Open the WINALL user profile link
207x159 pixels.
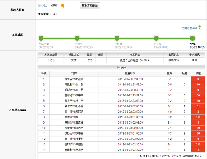pyautogui.click(x=42, y=6)
